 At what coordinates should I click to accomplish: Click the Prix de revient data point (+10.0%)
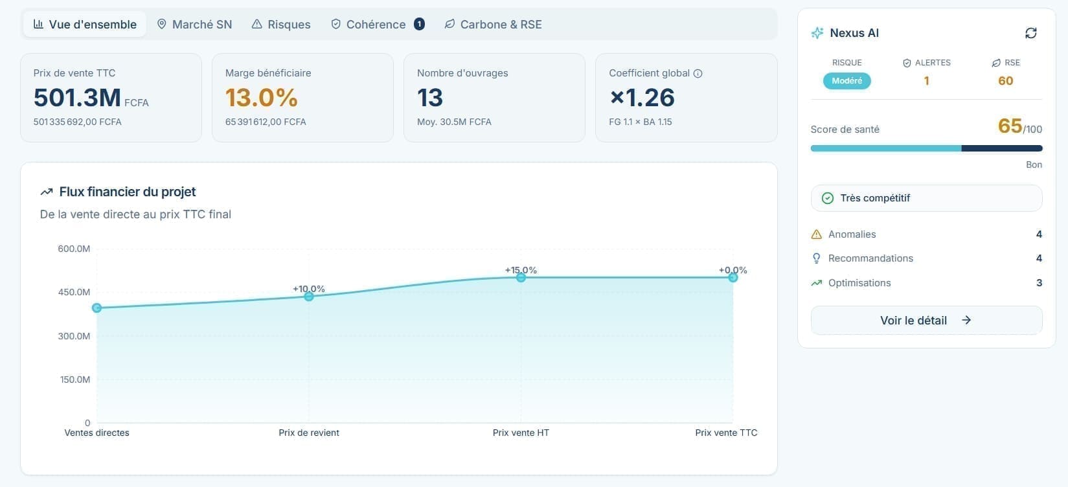pyautogui.click(x=309, y=297)
